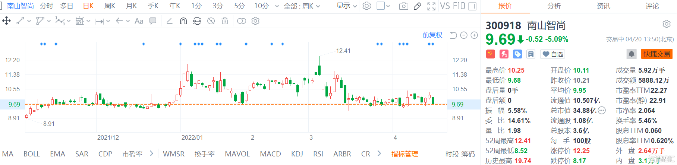The height and width of the screenshot is (165, 677).
Task: Select the 周K weekly chart tab
Action: (x=110, y=6)
